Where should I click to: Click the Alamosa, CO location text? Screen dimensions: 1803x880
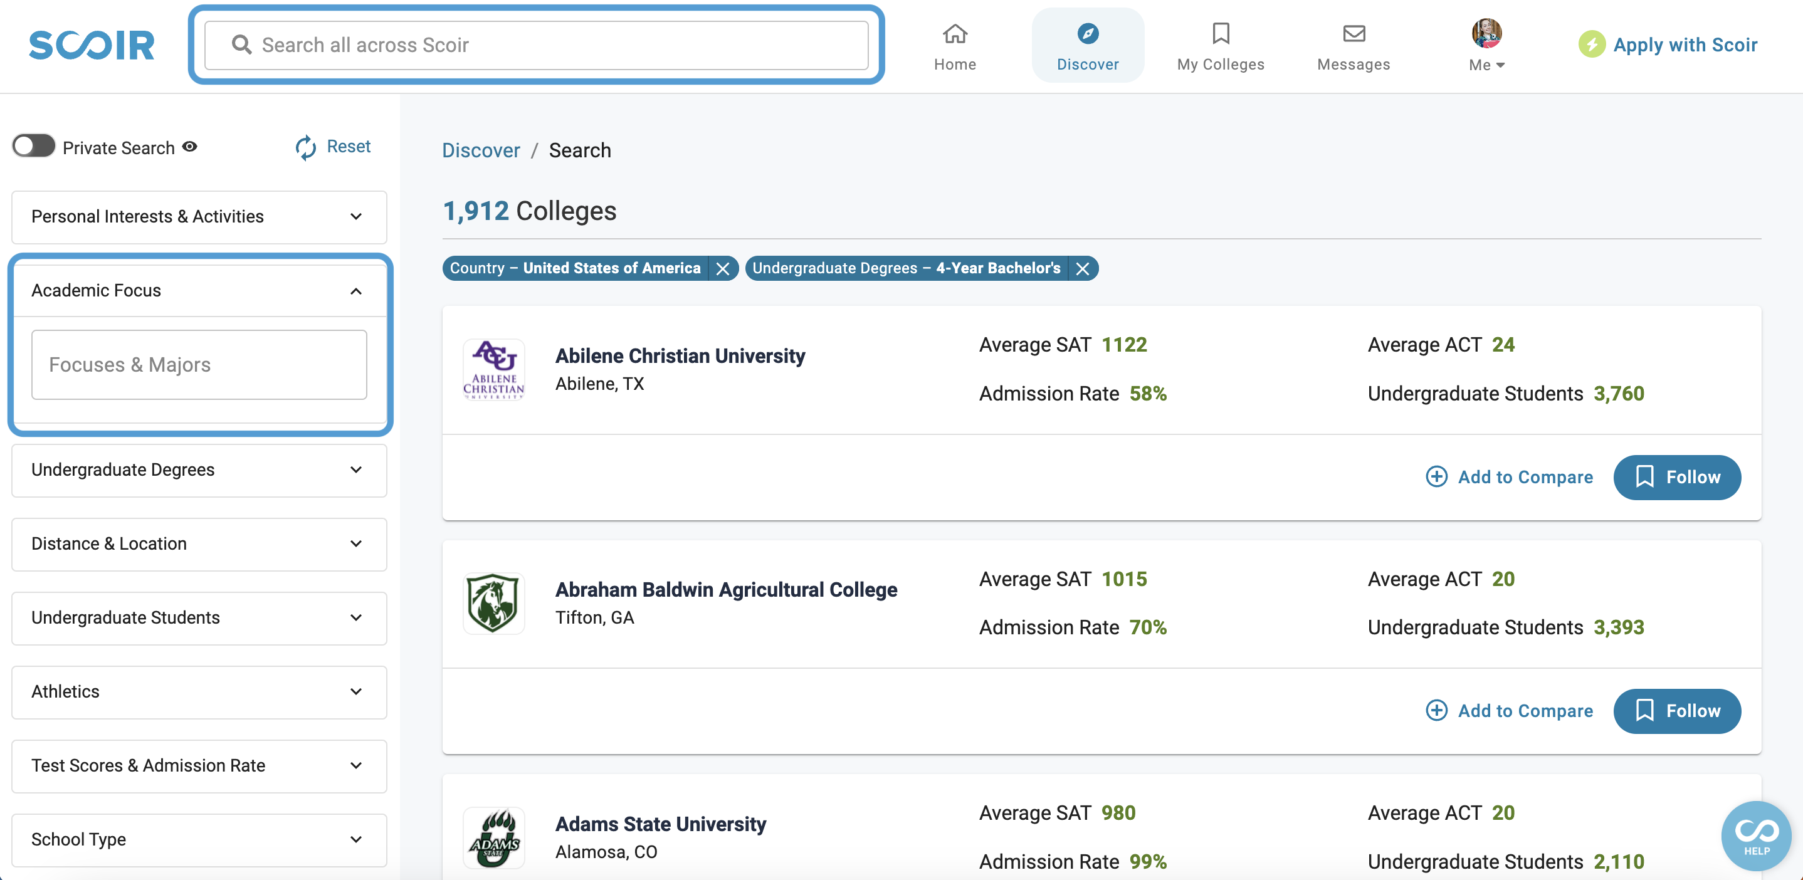pyautogui.click(x=607, y=852)
